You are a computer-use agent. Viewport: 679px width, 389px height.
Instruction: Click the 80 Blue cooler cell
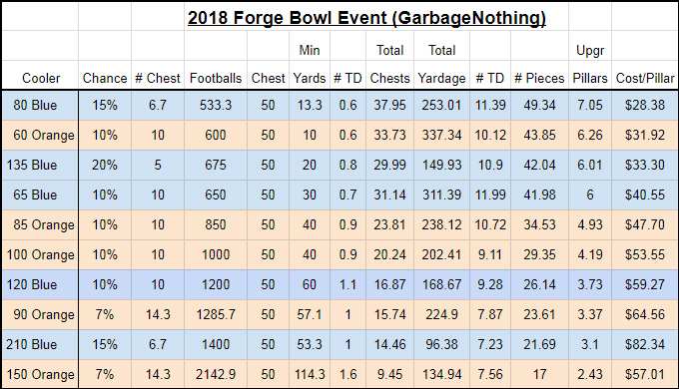[x=35, y=105]
